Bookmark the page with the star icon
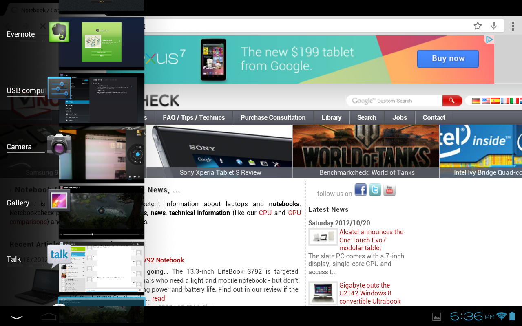This screenshot has height=326, width=522. [x=478, y=26]
